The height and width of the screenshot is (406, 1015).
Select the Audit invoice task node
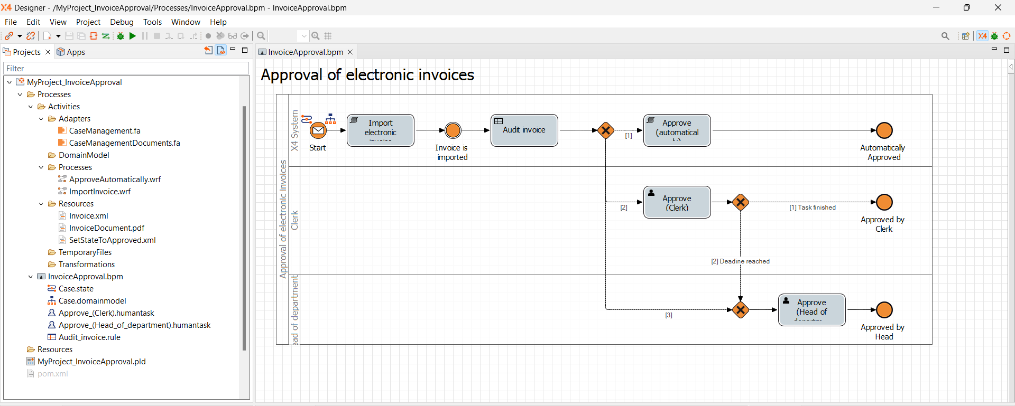[524, 130]
